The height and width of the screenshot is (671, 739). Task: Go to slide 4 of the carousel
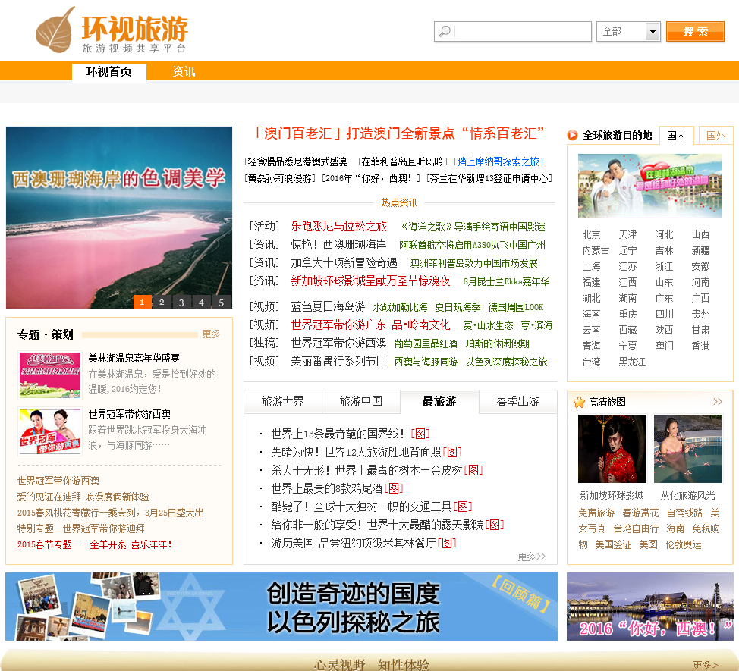(x=201, y=302)
